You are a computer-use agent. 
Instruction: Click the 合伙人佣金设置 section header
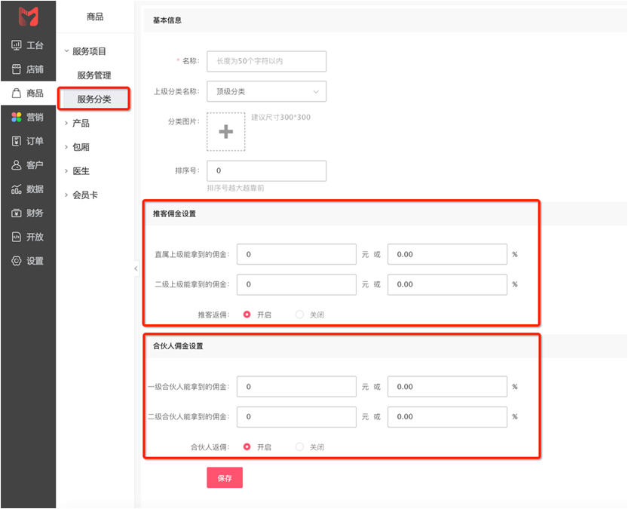[178, 346]
